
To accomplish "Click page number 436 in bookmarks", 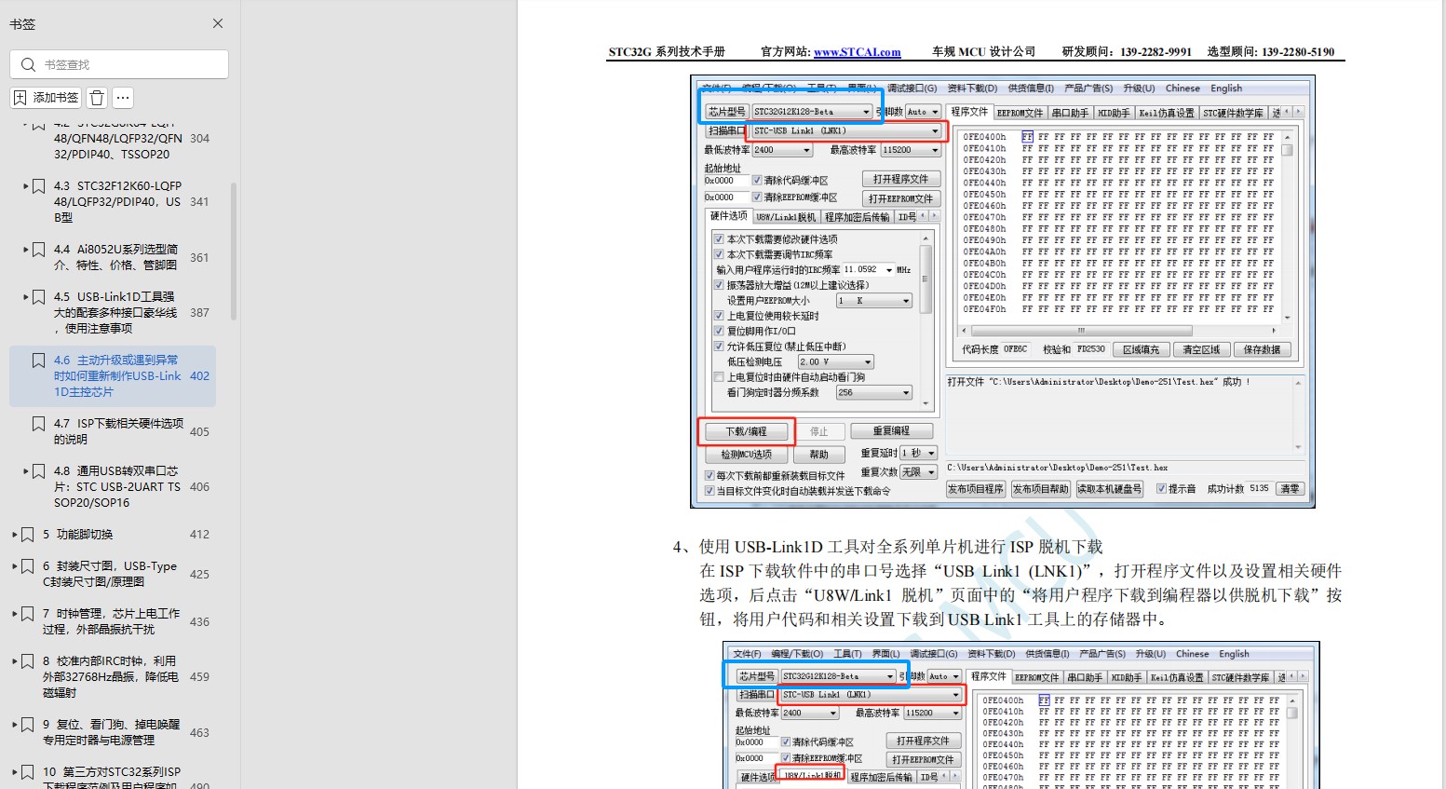I will pos(199,622).
